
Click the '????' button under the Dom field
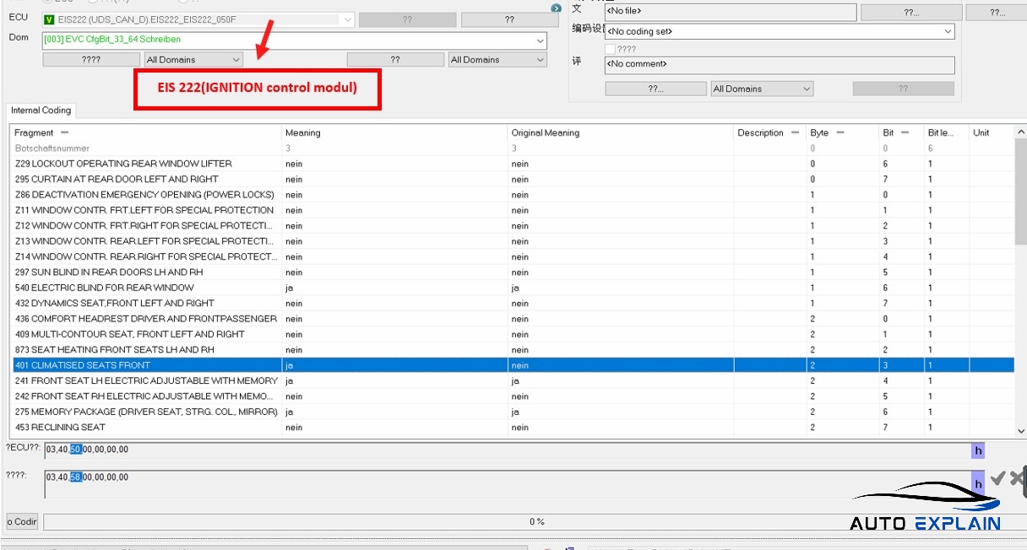pyautogui.click(x=91, y=60)
